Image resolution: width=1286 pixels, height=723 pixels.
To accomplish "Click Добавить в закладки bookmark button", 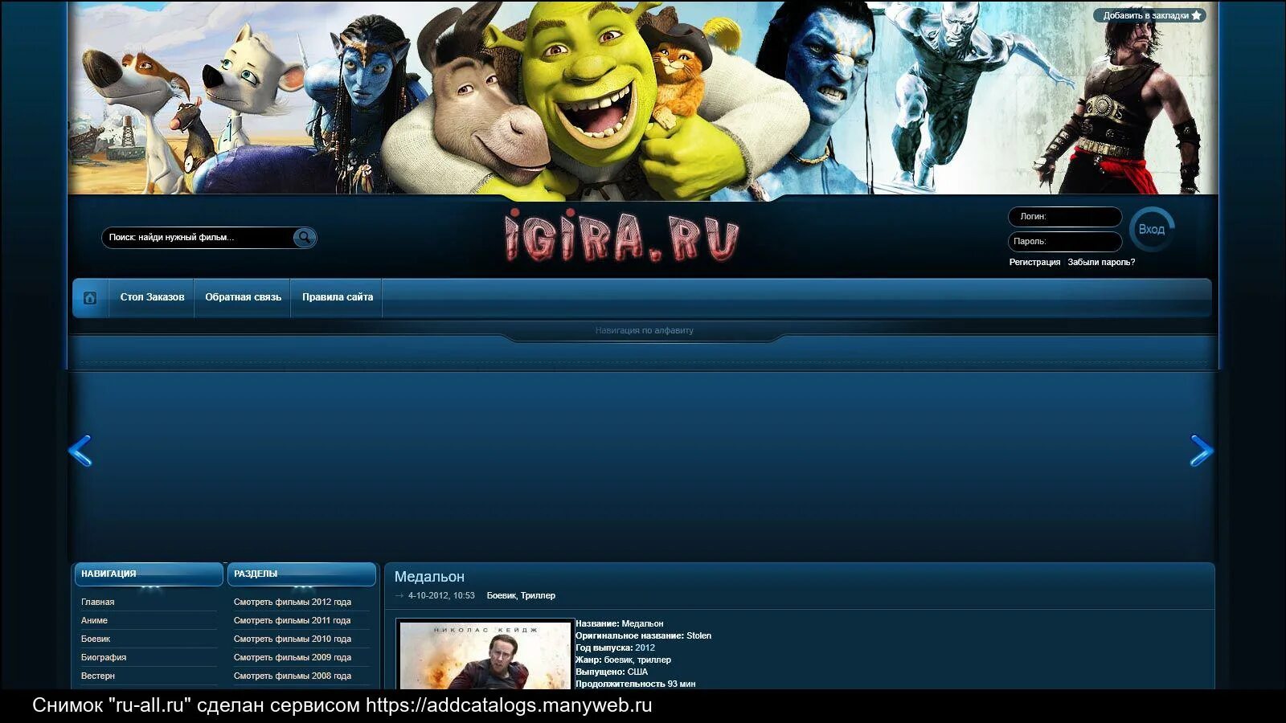I will [x=1149, y=15].
